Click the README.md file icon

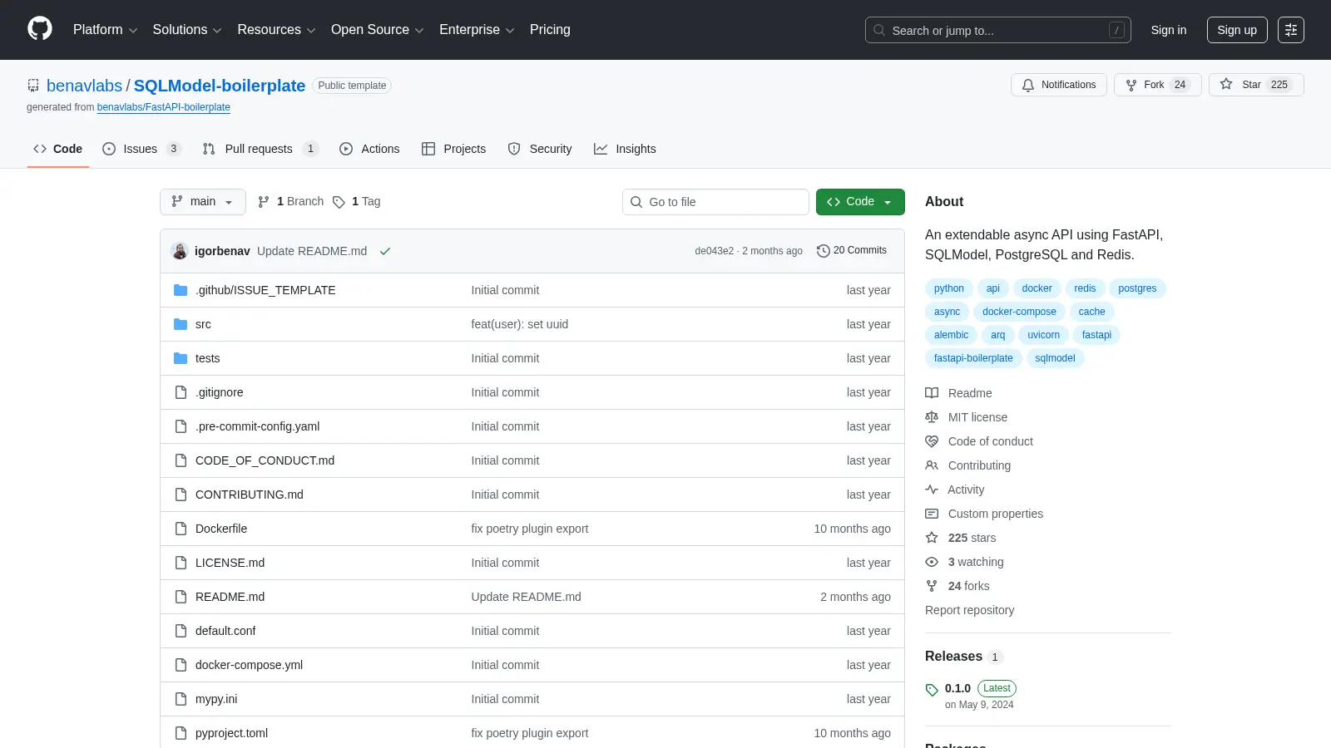point(181,597)
